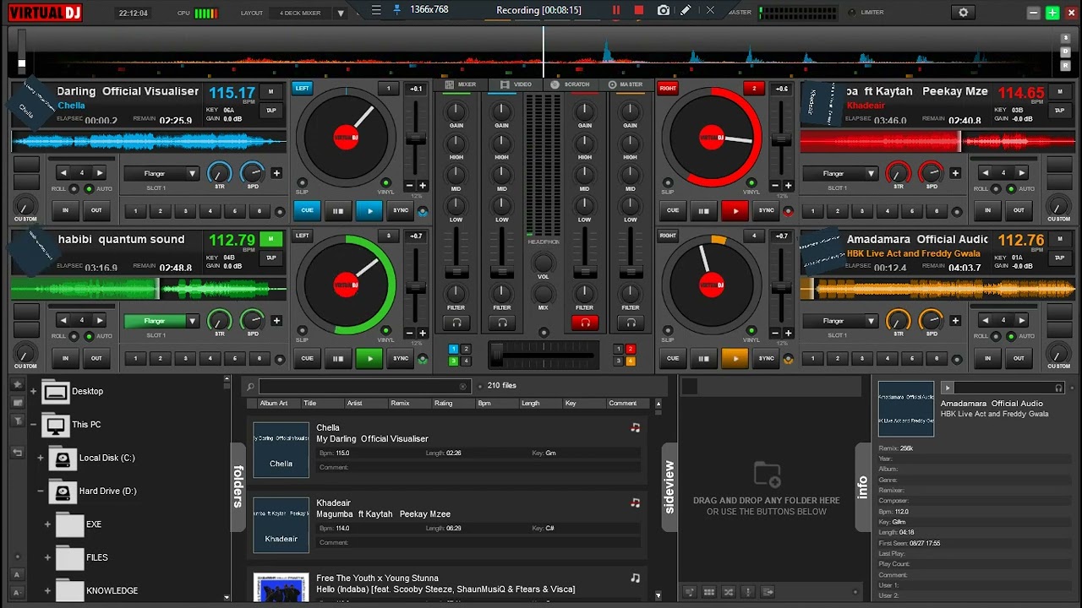The image size is (1082, 608).
Task: Play the Amadamara track on orange deck 4
Action: pyautogui.click(x=735, y=358)
